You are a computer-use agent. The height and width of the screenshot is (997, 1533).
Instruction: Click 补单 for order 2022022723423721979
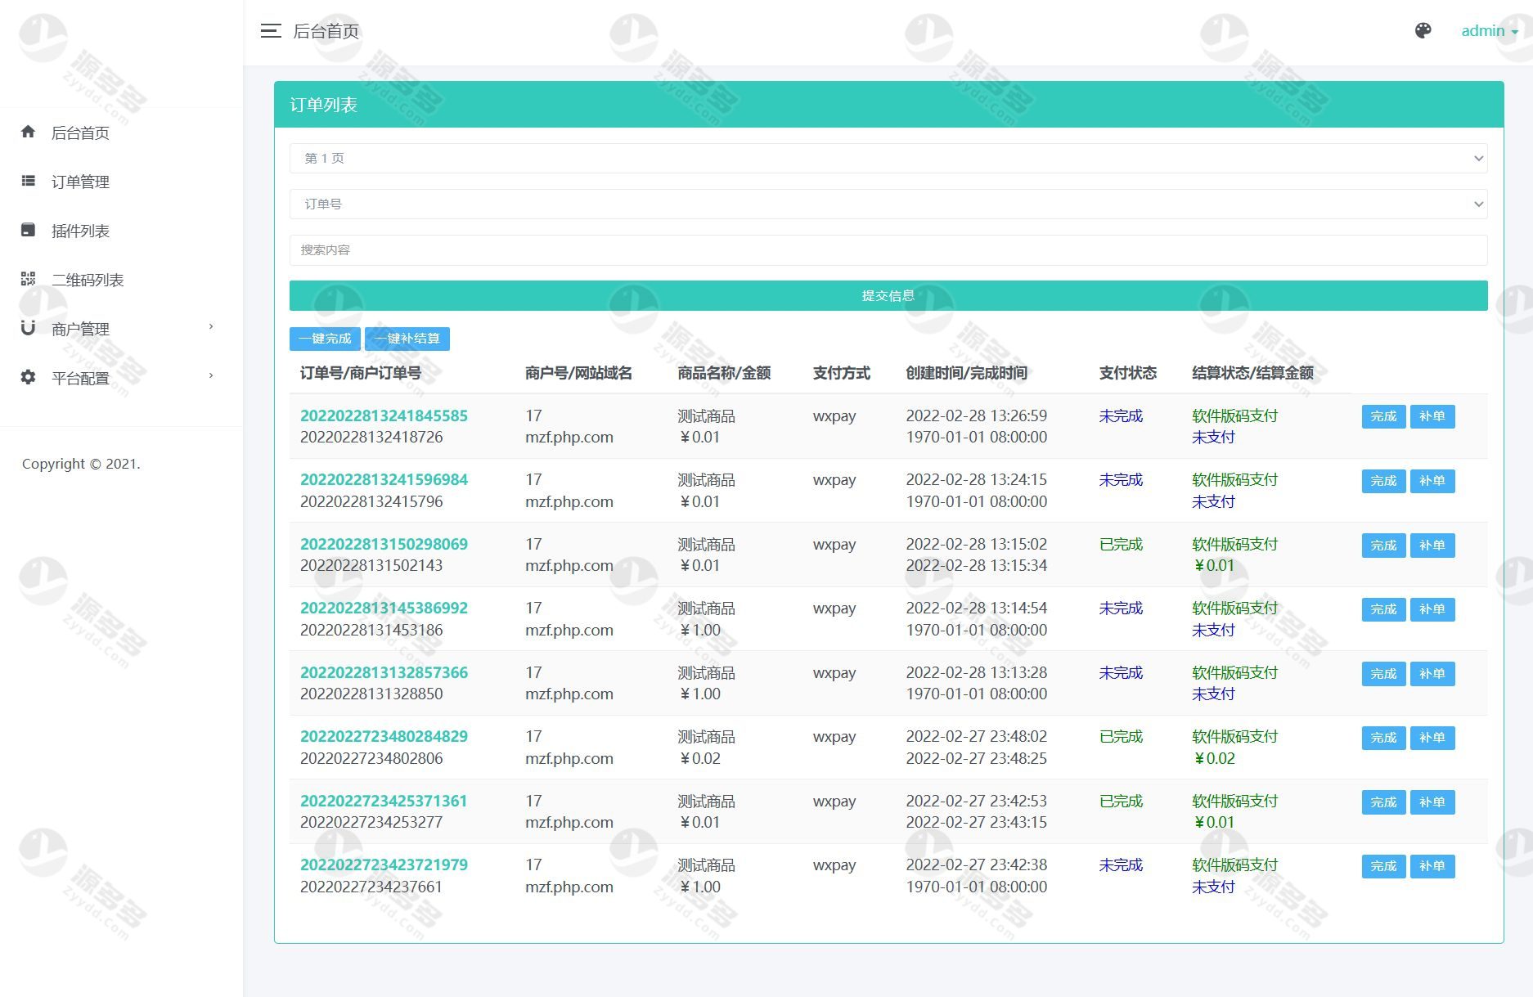click(1432, 866)
